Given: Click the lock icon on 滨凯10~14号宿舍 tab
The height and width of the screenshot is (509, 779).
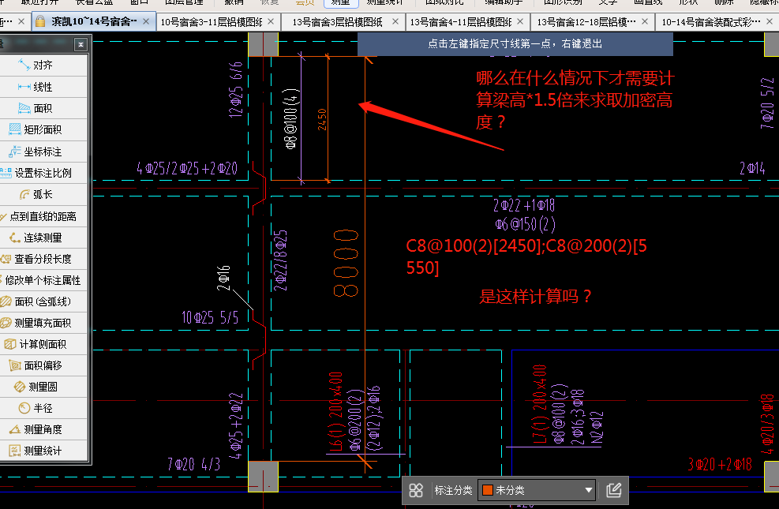Looking at the screenshot, I should coord(41,21).
